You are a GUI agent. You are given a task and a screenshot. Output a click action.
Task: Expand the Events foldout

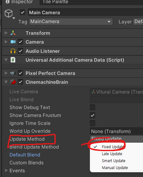(6, 170)
